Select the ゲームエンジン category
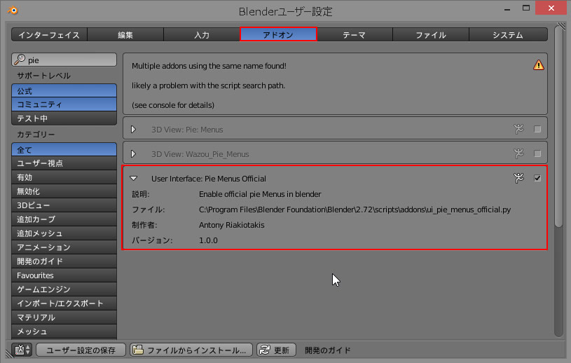Screen dimensions: 571x363 tap(64, 289)
